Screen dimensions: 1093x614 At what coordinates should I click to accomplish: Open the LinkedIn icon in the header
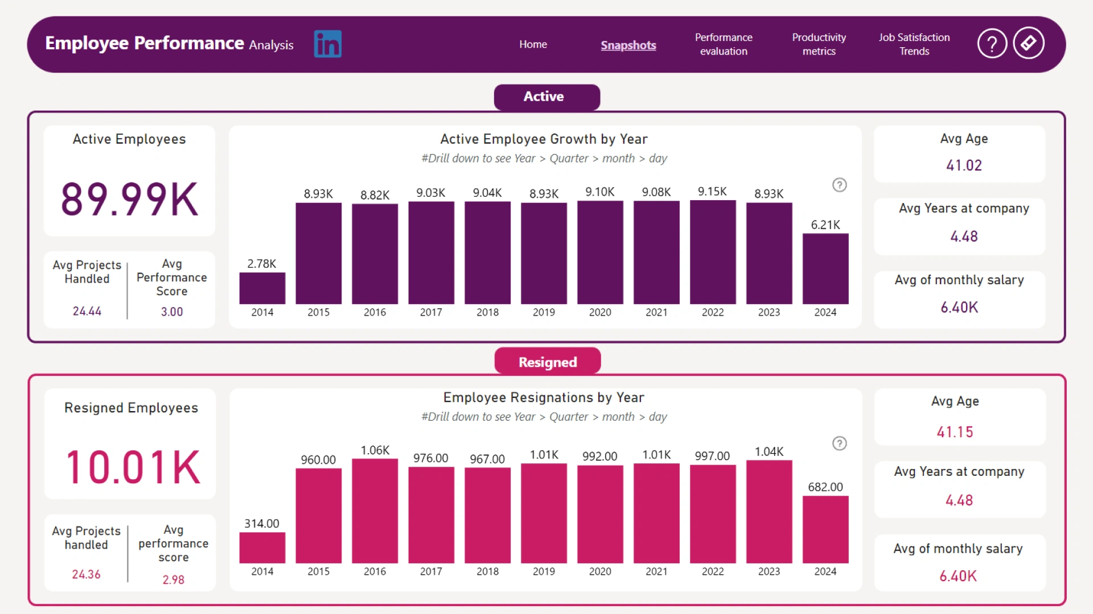coord(327,44)
